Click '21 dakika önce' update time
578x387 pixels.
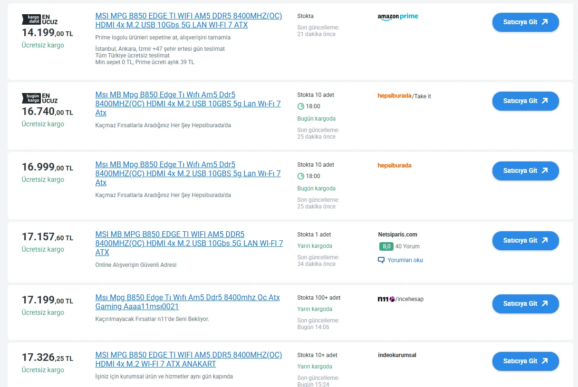click(317, 34)
